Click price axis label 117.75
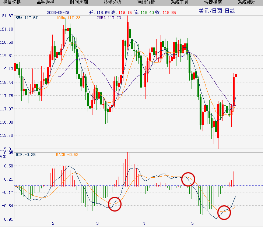263x227 pixels. coord(7,96)
